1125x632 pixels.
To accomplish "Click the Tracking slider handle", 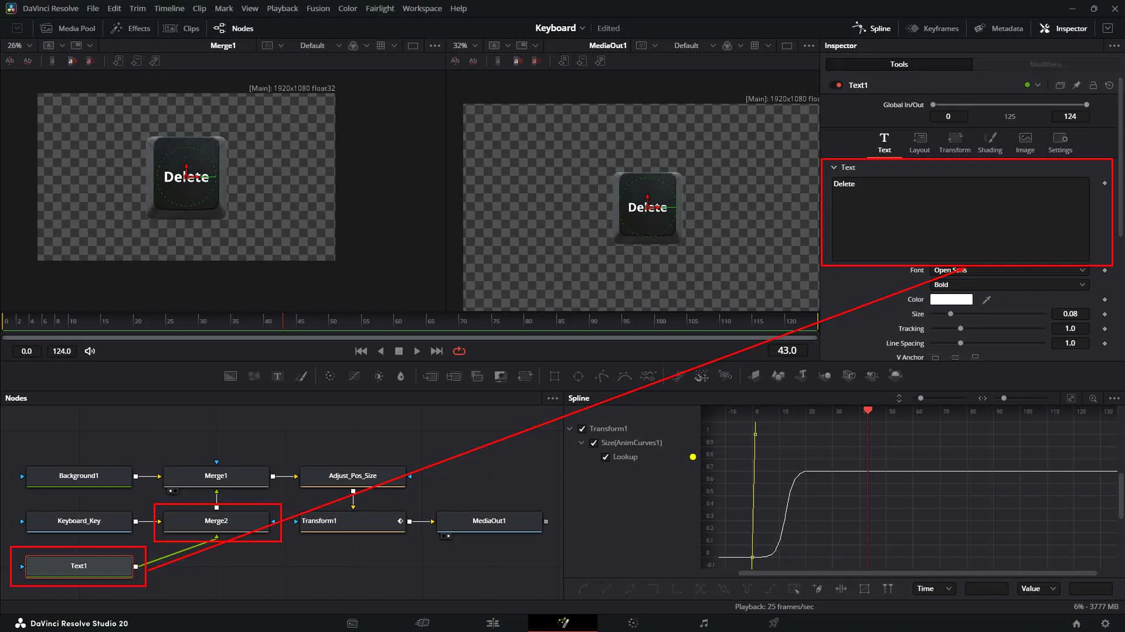I will (x=960, y=329).
